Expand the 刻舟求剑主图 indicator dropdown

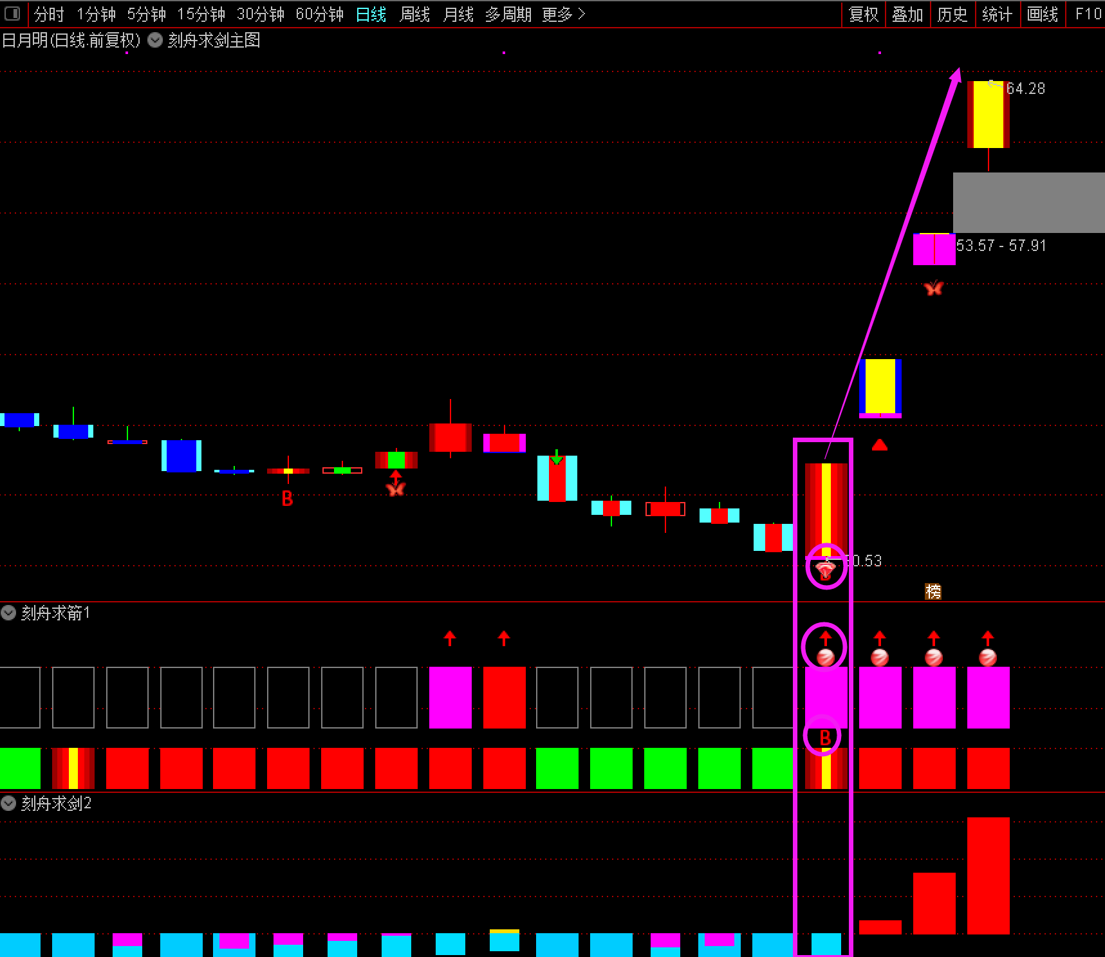click(x=155, y=40)
